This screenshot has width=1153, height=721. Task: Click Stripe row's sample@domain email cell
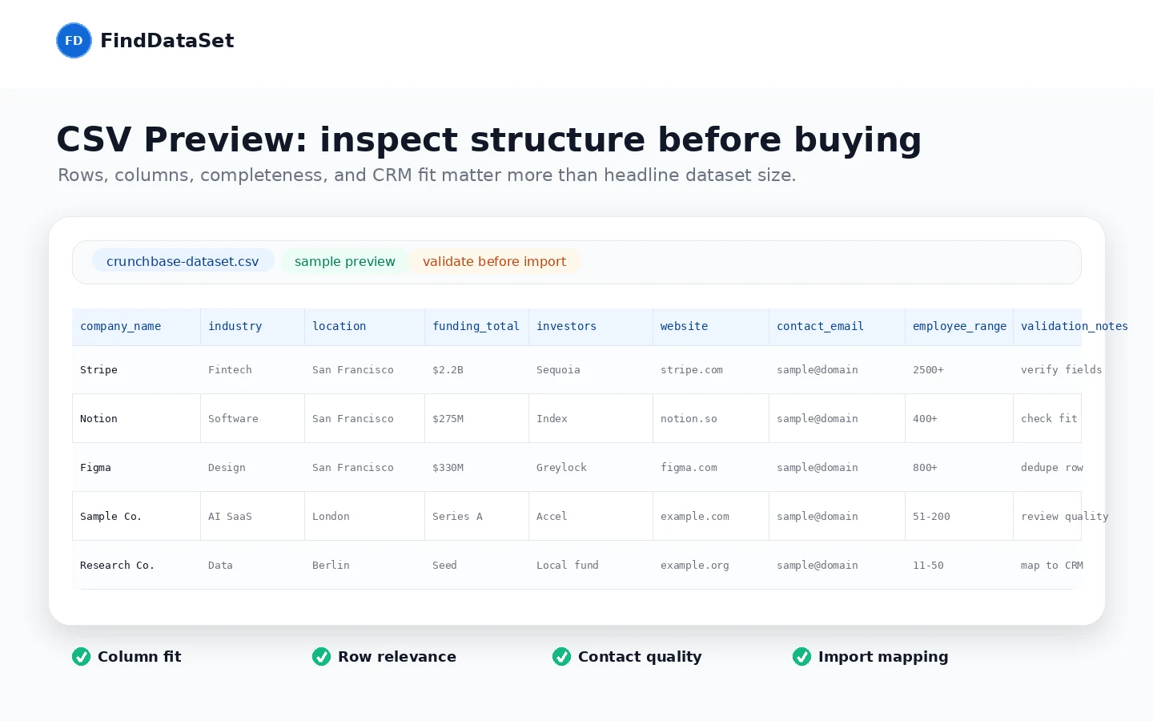[x=837, y=369]
